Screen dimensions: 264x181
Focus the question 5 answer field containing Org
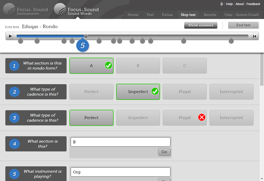(x=121, y=172)
